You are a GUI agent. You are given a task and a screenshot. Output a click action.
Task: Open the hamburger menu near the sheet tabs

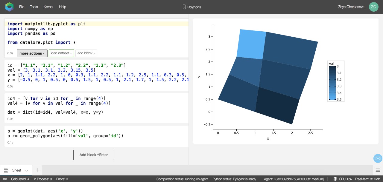click(378, 170)
